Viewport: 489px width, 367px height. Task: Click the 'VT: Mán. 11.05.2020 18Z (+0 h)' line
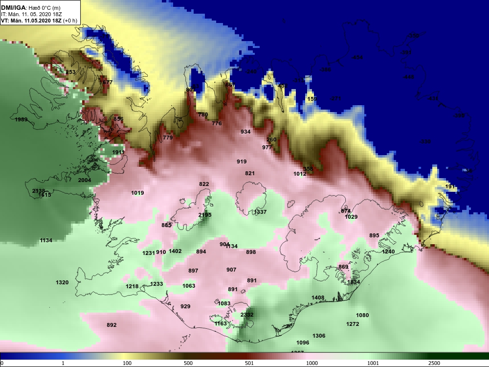pos(39,21)
